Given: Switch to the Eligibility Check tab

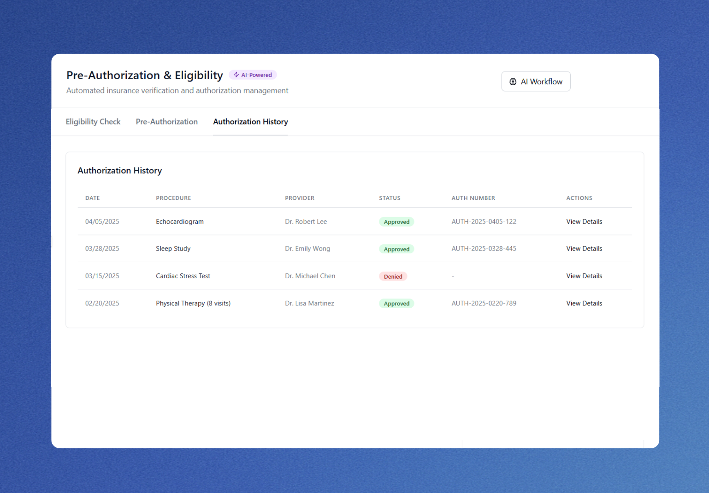Looking at the screenshot, I should click(x=93, y=122).
